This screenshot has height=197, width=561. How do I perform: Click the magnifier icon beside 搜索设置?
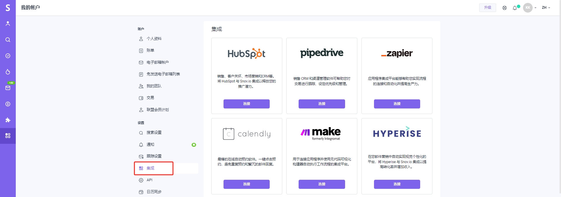click(141, 133)
